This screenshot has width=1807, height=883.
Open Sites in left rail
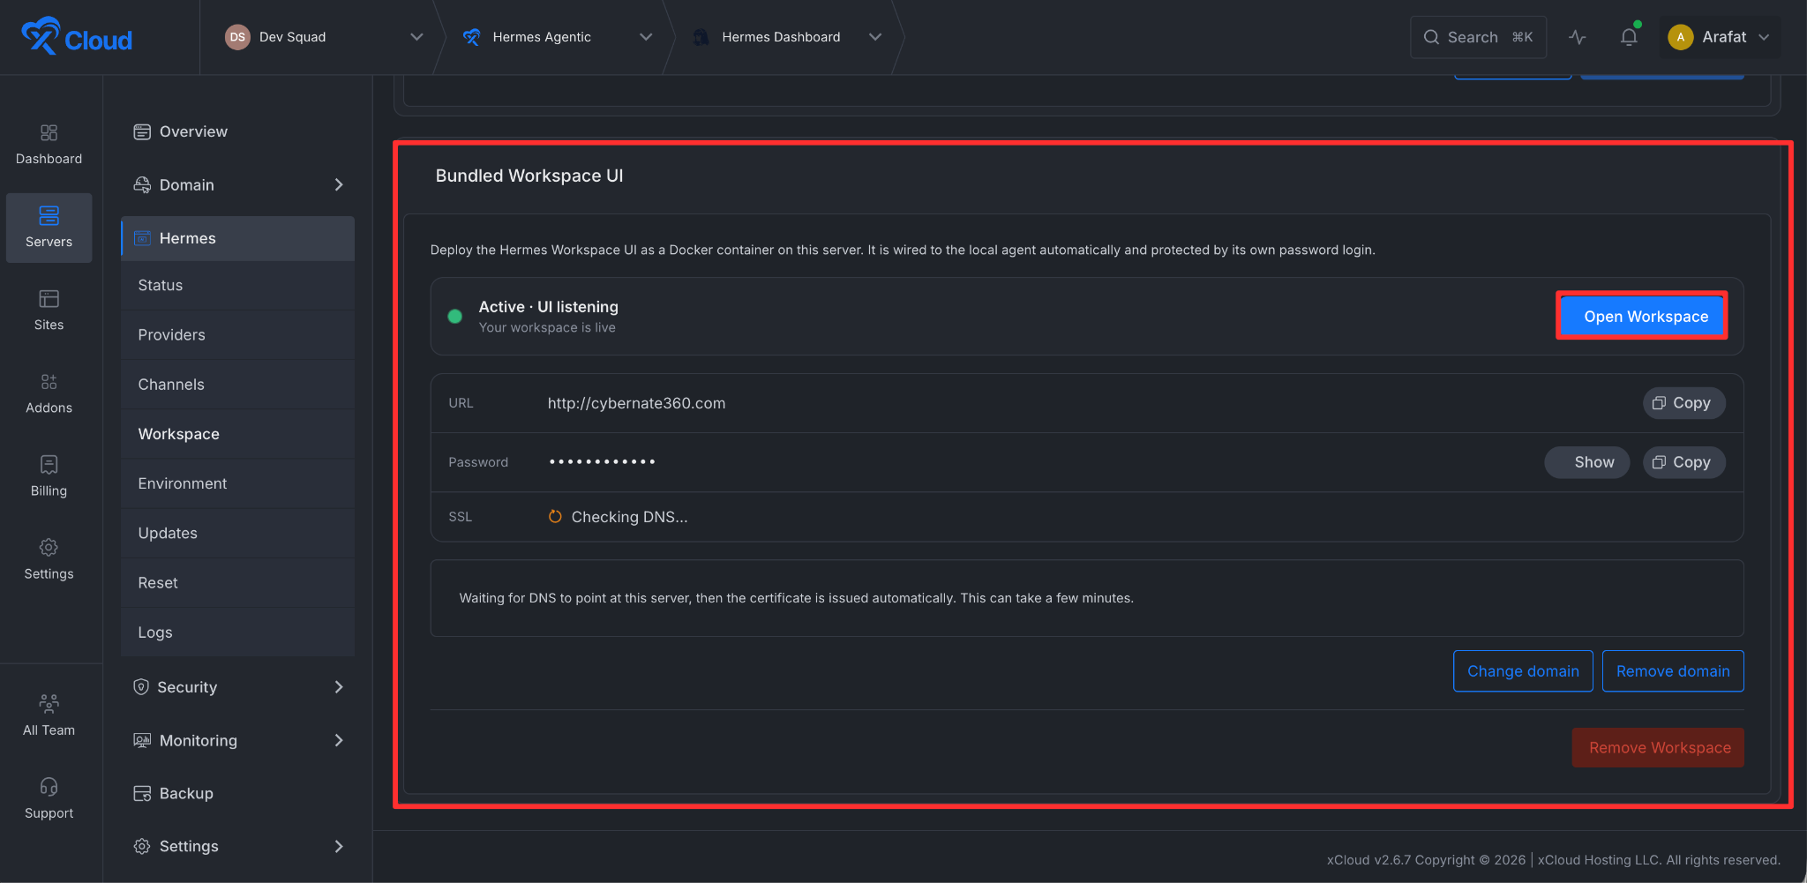tap(49, 311)
